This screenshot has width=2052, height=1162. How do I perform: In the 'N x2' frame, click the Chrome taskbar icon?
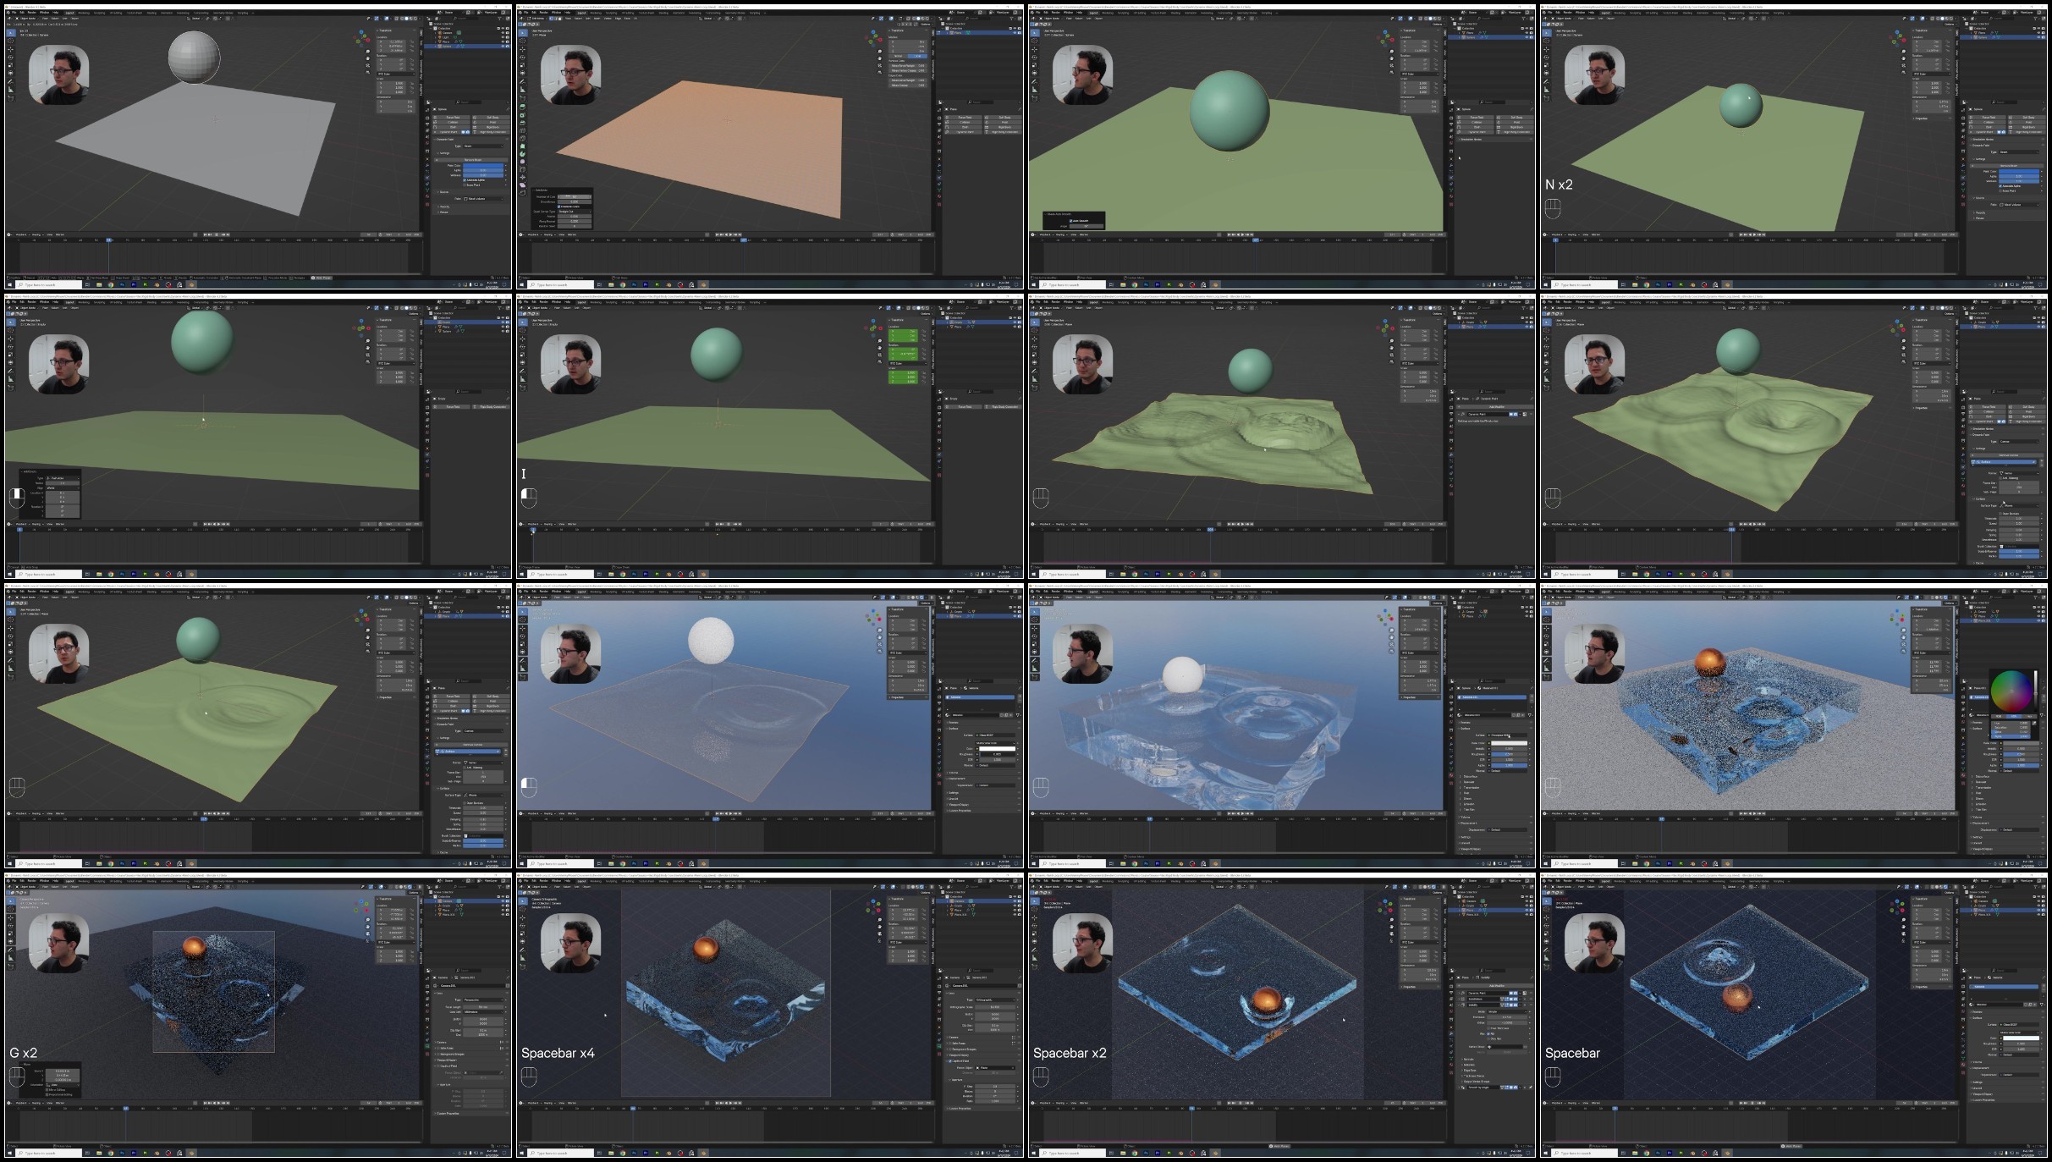[1647, 284]
